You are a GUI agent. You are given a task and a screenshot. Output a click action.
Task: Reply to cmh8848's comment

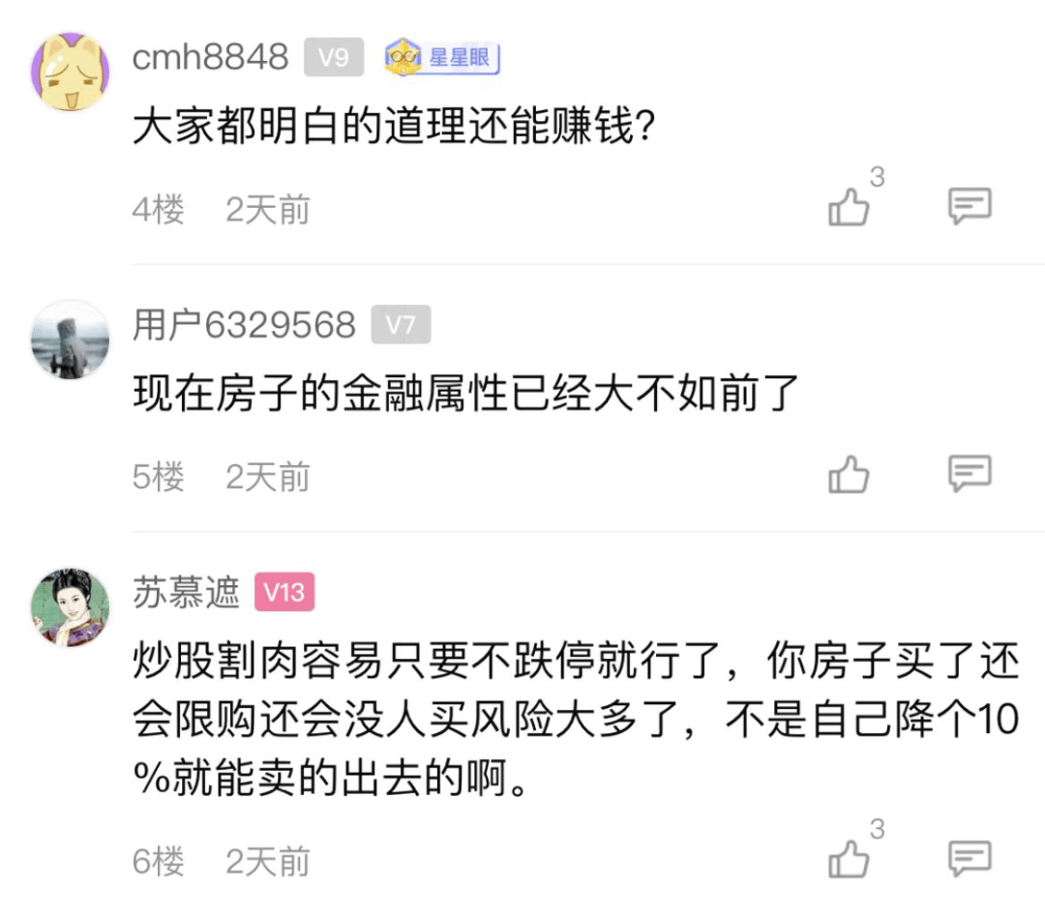point(969,206)
